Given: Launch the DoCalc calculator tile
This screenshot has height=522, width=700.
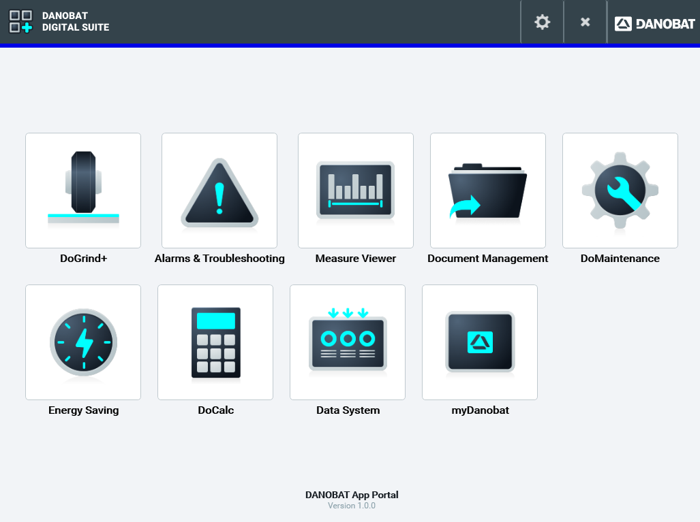Looking at the screenshot, I should (215, 342).
